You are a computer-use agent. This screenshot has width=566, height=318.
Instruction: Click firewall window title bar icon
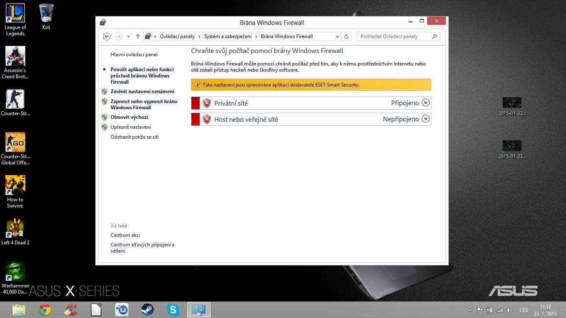[103, 22]
